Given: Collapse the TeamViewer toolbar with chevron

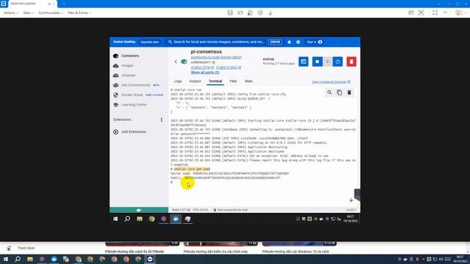Looking at the screenshot, I should point(445,12).
